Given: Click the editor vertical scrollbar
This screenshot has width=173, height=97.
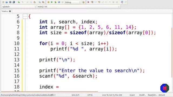Looking at the screenshot, I should 172,53.
